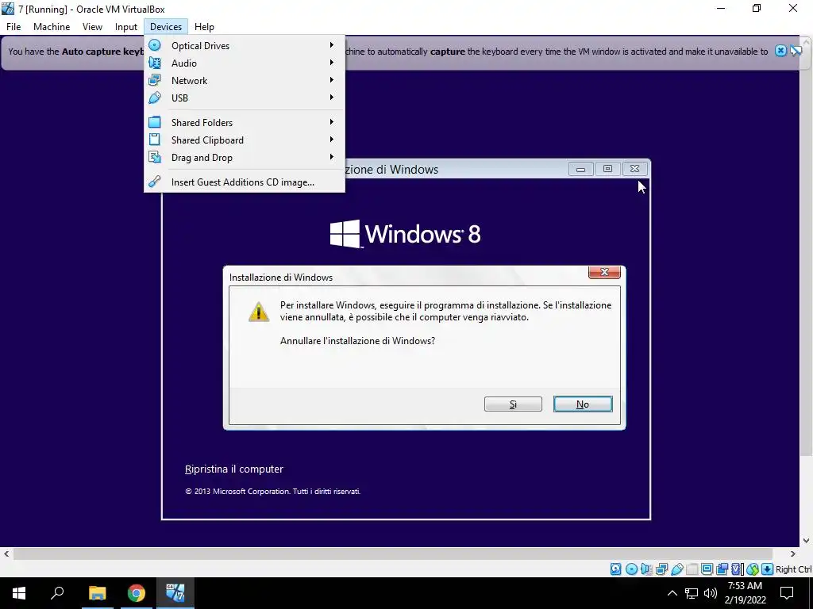The width and height of the screenshot is (813, 609).
Task: Expand the Shared Folders submenu arrow
Action: [x=332, y=122]
